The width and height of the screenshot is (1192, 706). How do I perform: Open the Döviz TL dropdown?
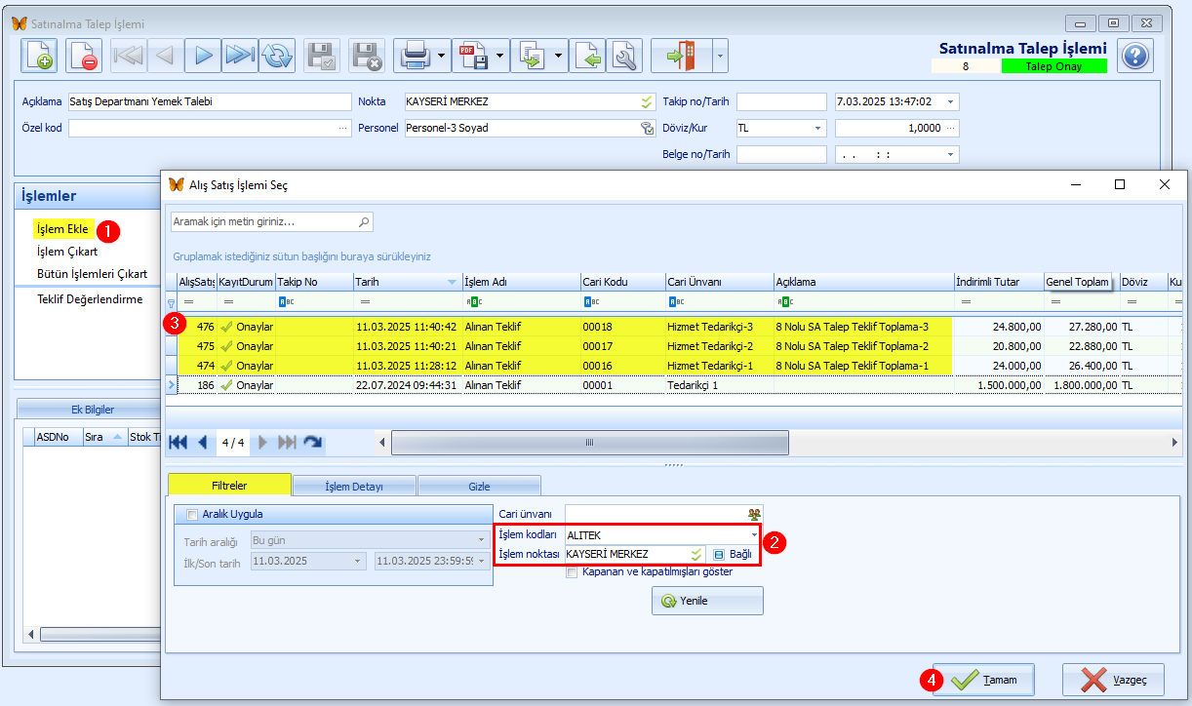817,128
